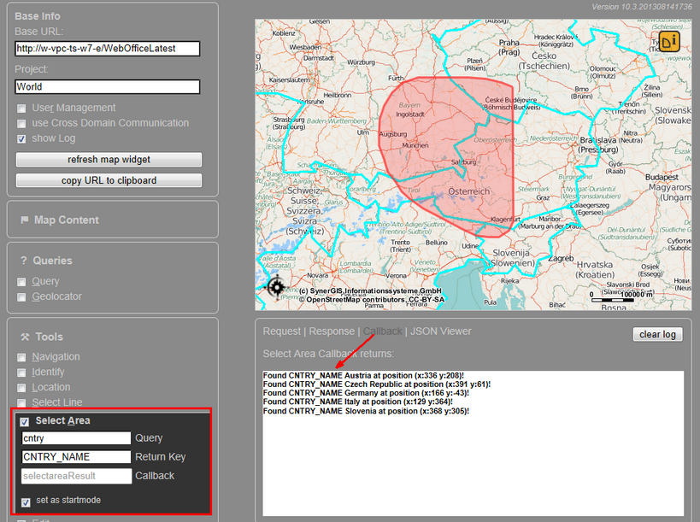Enable the Geolocator query
Viewport: 700px width, 522px height.
coord(21,296)
